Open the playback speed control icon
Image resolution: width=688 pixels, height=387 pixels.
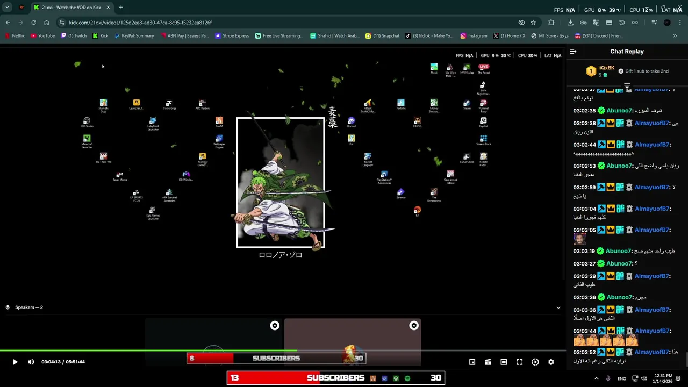click(535, 362)
